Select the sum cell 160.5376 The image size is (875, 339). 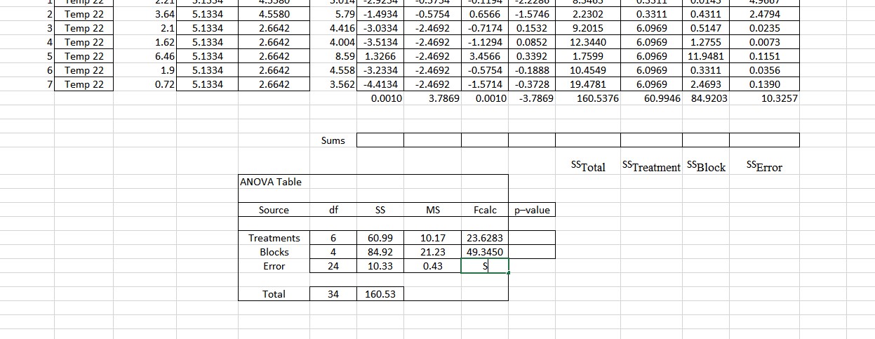[x=587, y=99]
